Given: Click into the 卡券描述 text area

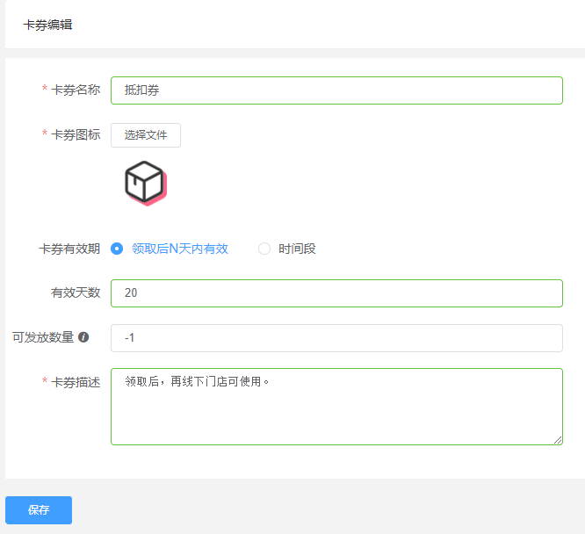Looking at the screenshot, I should pos(336,407).
